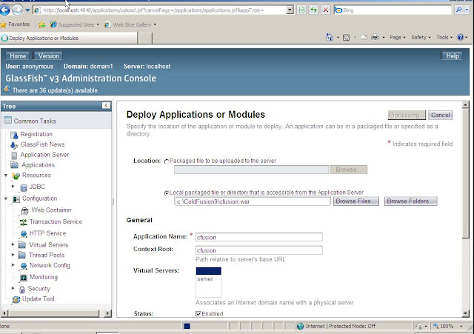Expand the Virtual Servers tree node
Image resolution: width=474 pixels, height=334 pixels.
point(13,244)
